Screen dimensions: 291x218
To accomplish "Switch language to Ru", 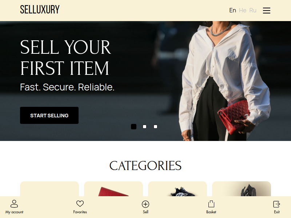I will click(253, 11).
